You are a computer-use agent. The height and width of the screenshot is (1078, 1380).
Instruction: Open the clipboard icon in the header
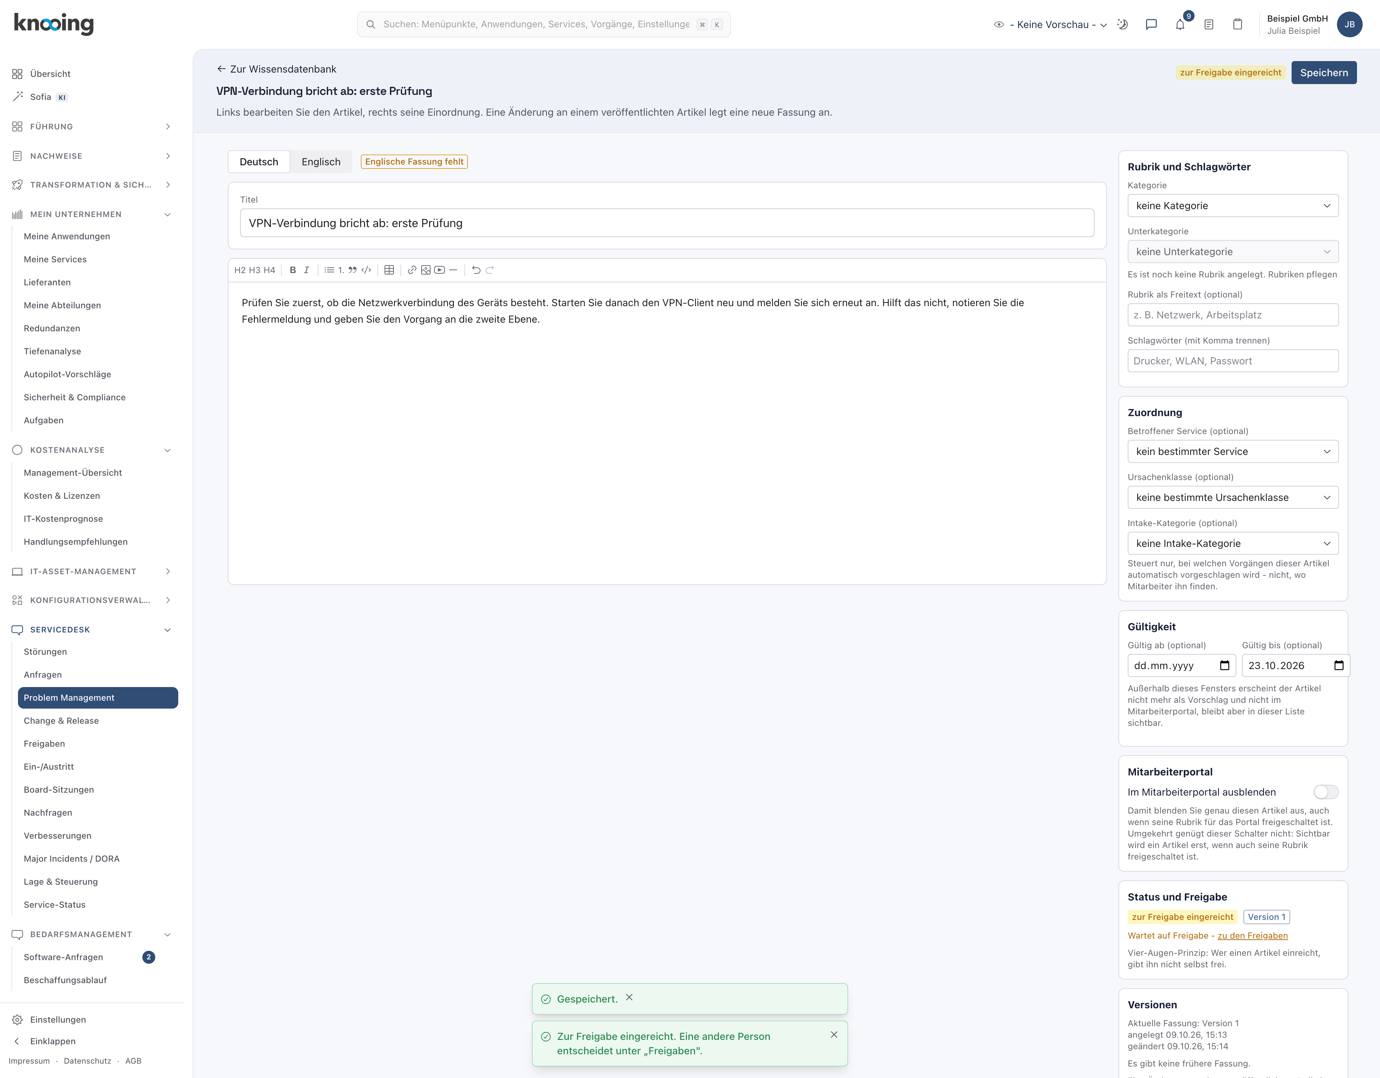(x=1238, y=25)
